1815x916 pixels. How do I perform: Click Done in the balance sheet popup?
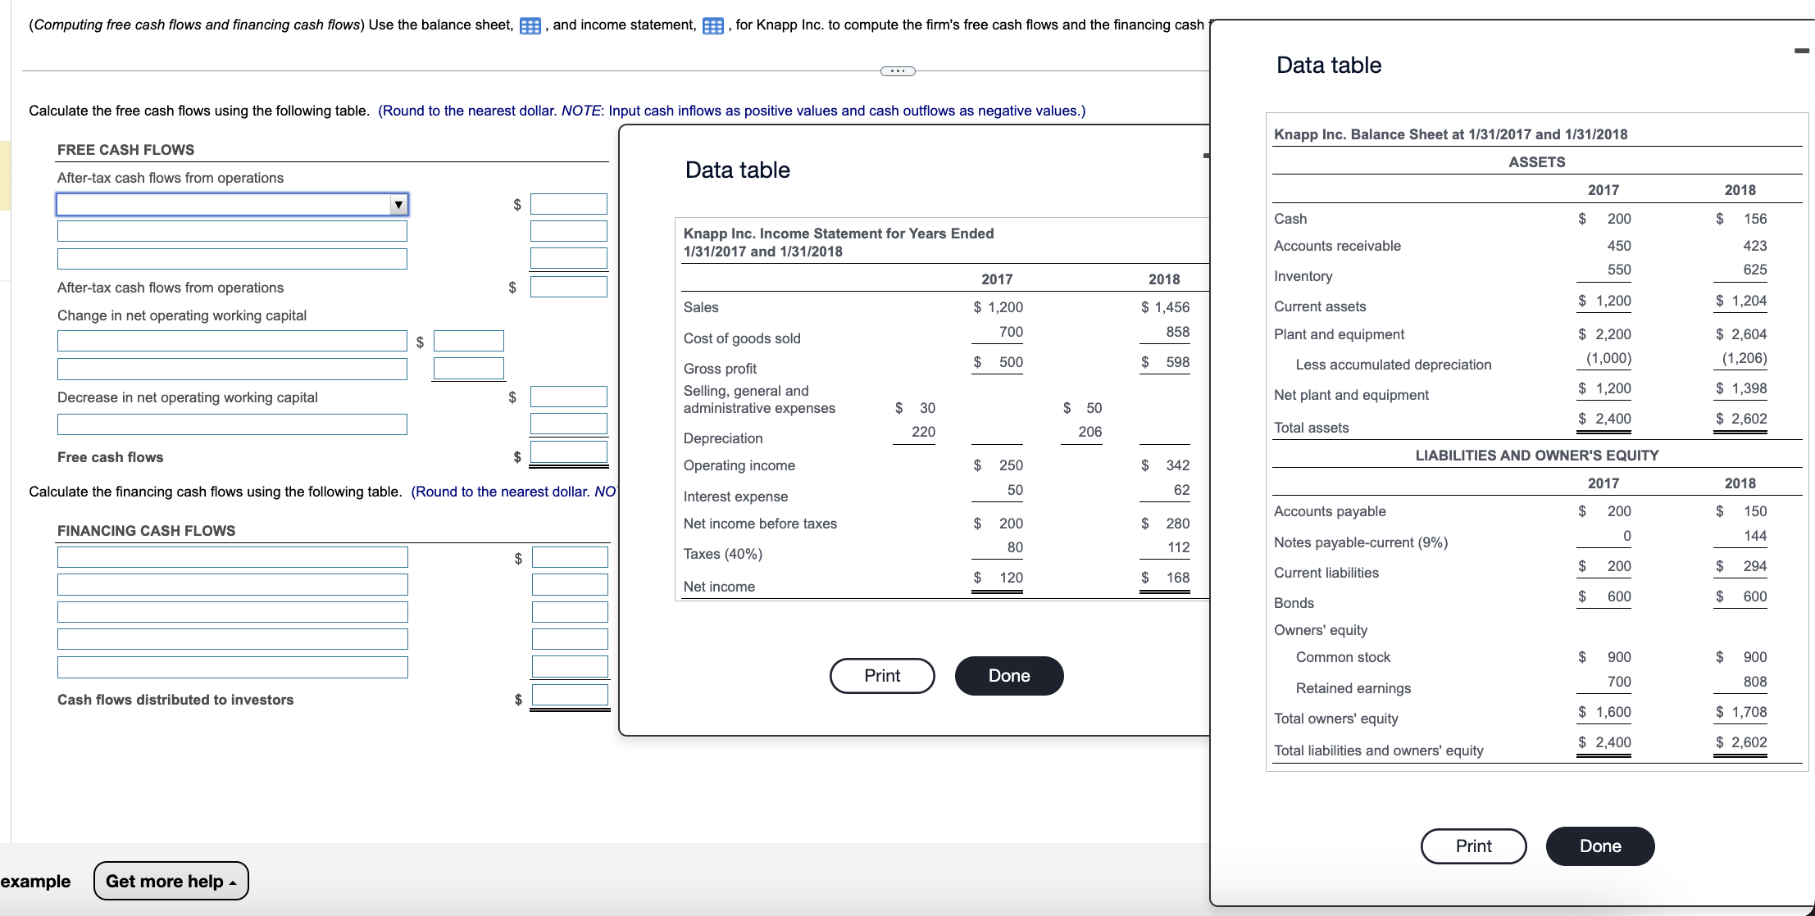1599,846
